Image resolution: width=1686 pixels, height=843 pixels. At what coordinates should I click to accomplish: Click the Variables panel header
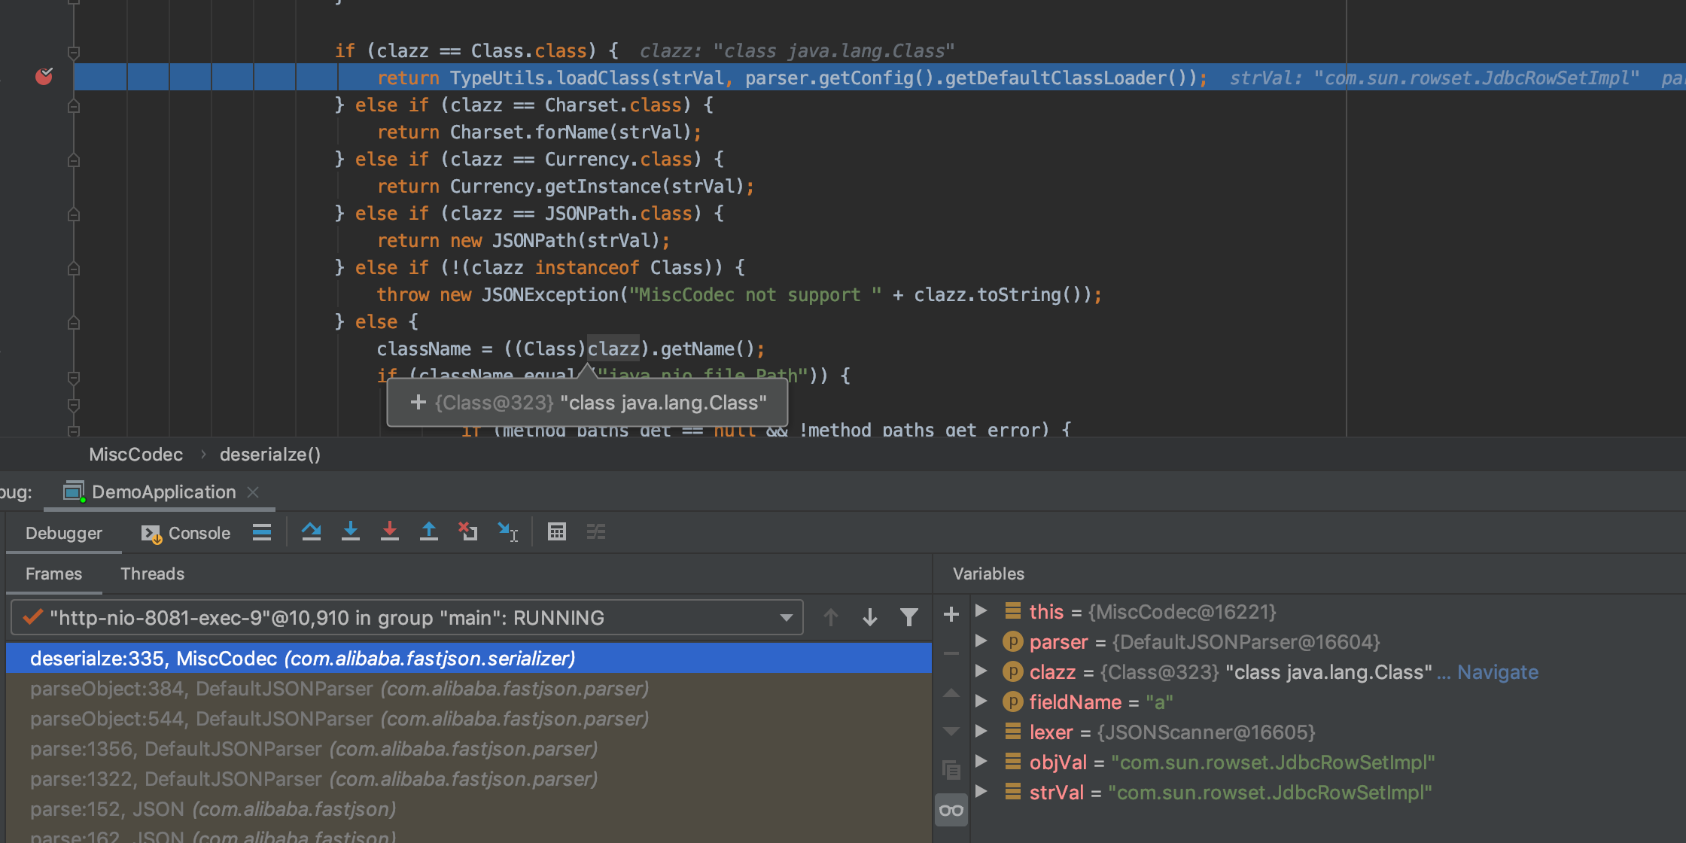pos(988,574)
